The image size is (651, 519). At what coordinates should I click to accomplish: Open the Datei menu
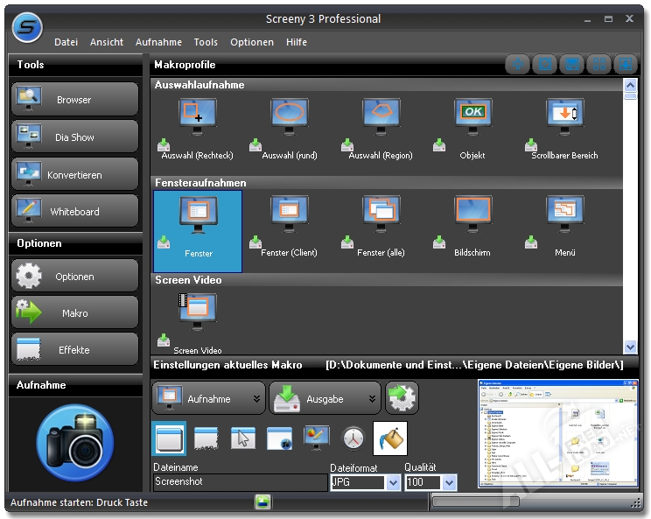point(66,42)
